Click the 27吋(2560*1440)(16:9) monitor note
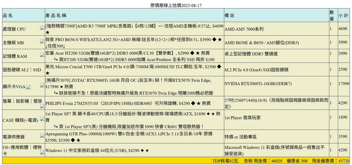Screen dimensions: 352x165 coord(276,103)
